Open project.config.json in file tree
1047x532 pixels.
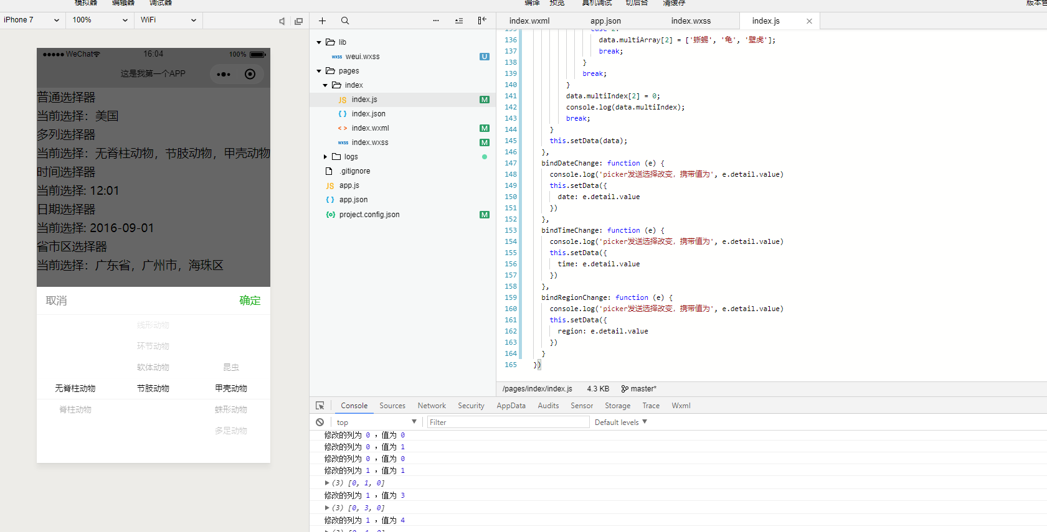pyautogui.click(x=369, y=215)
